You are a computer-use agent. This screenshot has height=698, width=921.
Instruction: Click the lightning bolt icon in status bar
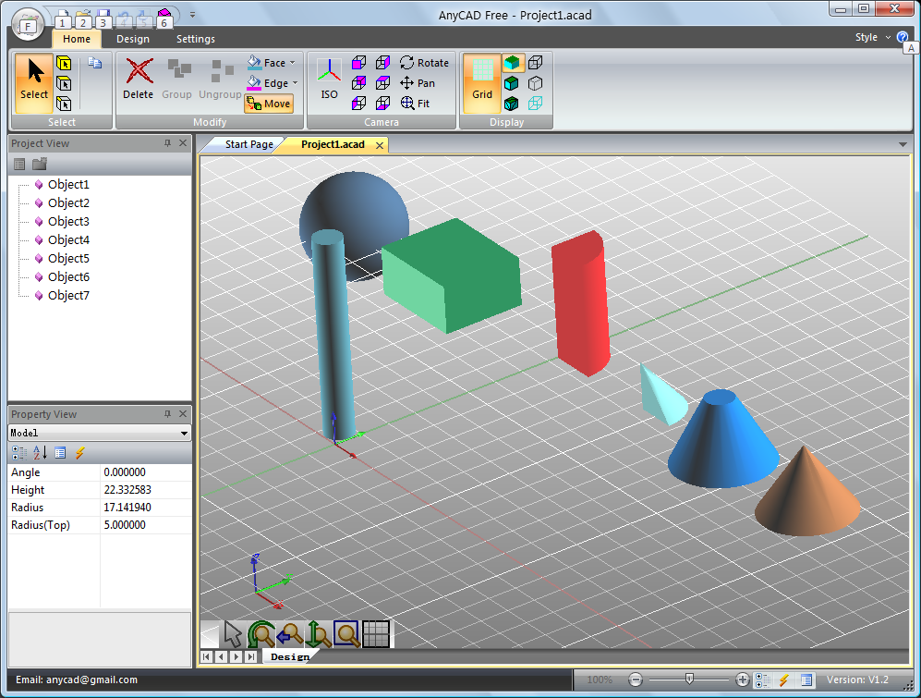tap(783, 680)
